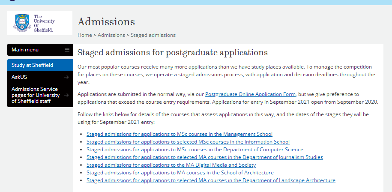The height and width of the screenshot is (192, 392).
Task: Click Admissions breadcrumb link
Action: pyautogui.click(x=111, y=35)
